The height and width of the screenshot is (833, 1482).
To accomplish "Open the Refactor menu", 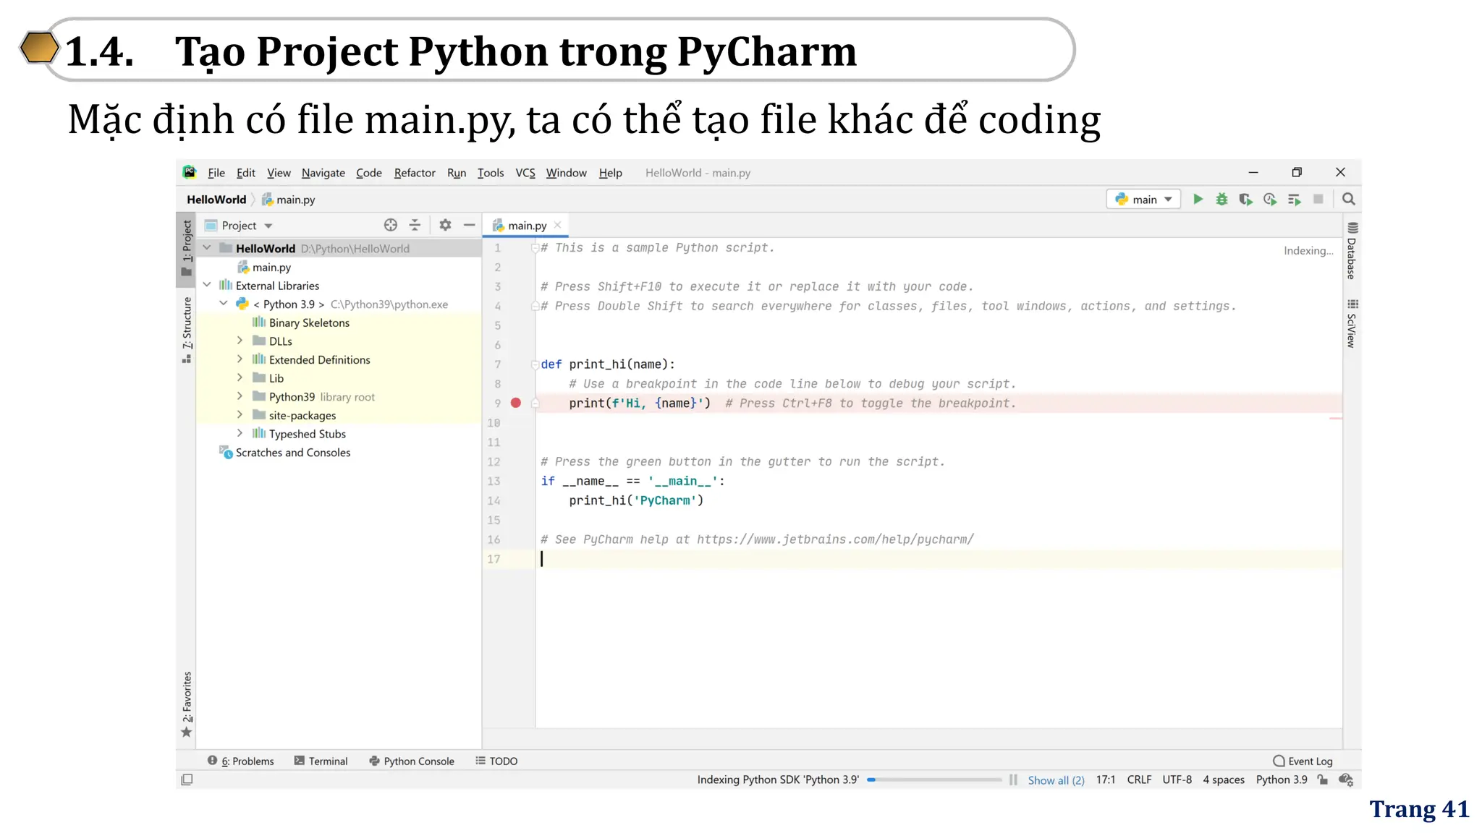I will [x=414, y=173].
